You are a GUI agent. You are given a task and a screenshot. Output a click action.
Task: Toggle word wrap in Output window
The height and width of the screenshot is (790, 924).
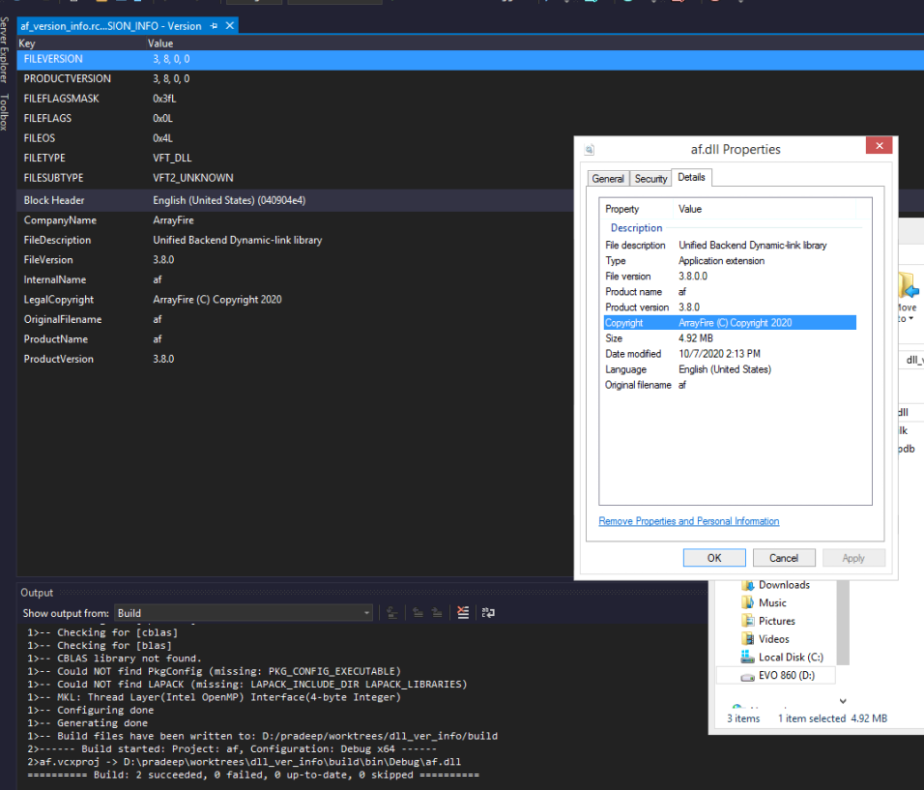(x=488, y=613)
